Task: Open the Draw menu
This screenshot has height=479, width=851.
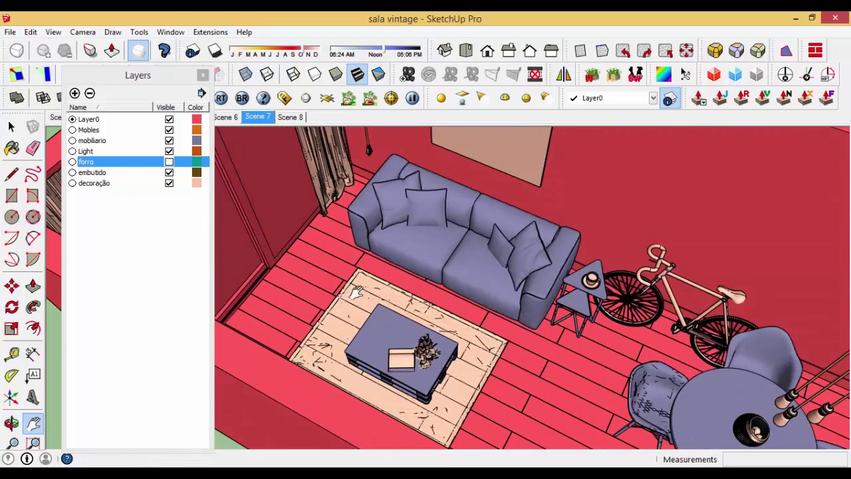Action: point(112,32)
